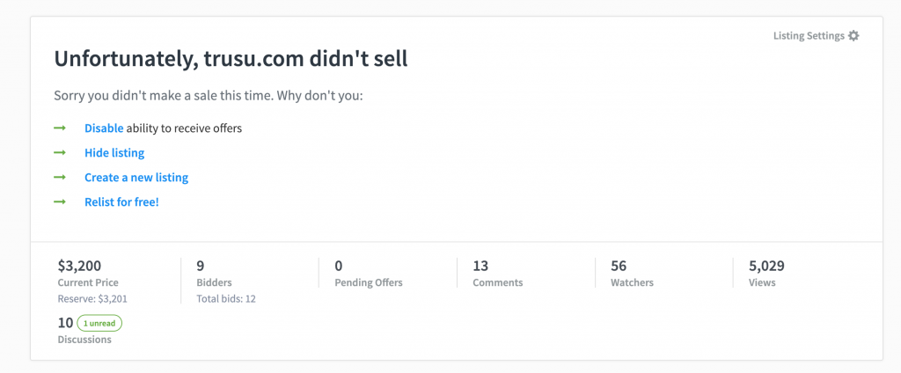Click the green arrow beside Disable
Screen dimensions: 901x373
click(60, 128)
